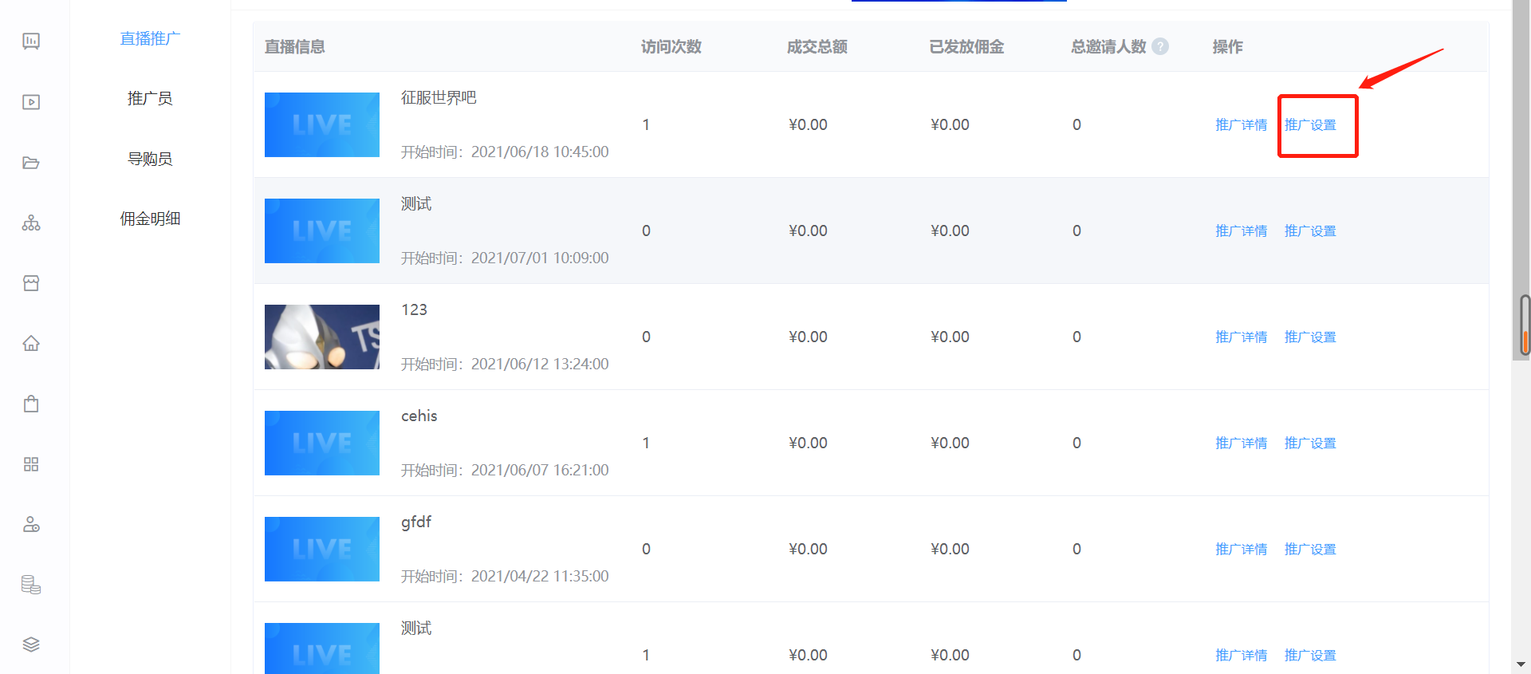Open 推广设置 in the bottom 测试 row
Image resolution: width=1531 pixels, height=674 pixels.
(x=1310, y=655)
